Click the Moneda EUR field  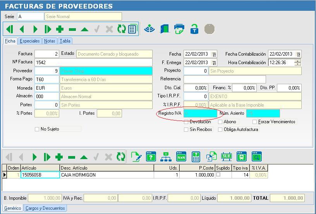(x=47, y=88)
